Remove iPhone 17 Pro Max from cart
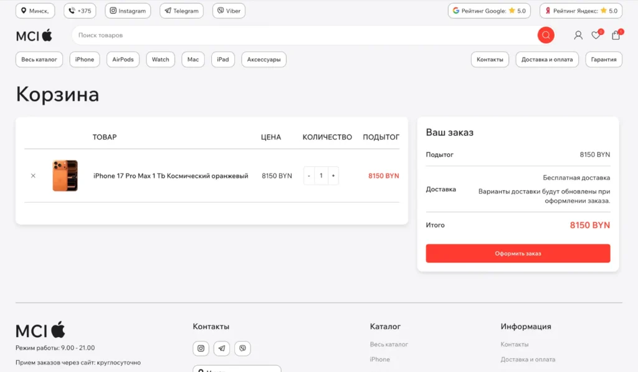638x372 pixels. tap(34, 176)
